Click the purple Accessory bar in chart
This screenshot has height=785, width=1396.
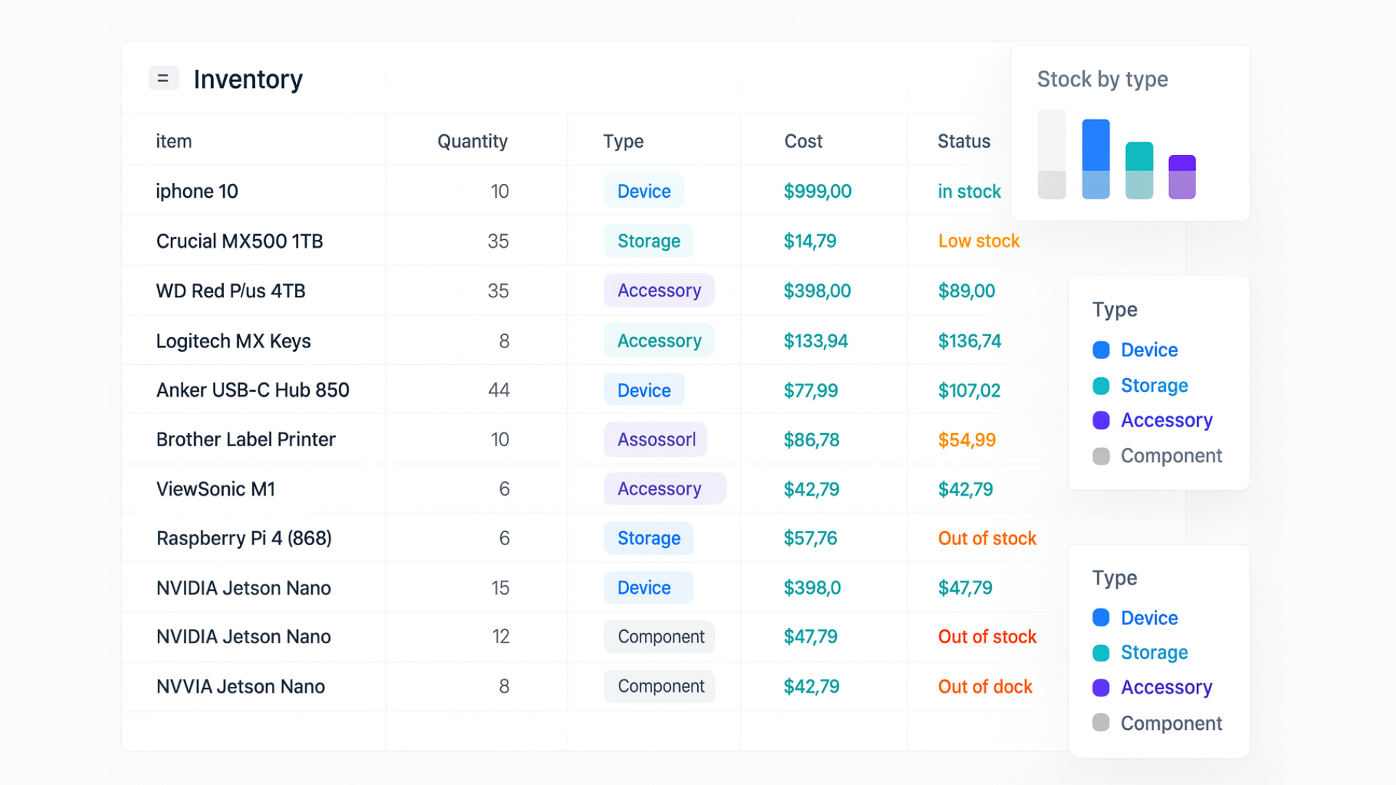coord(1182,177)
